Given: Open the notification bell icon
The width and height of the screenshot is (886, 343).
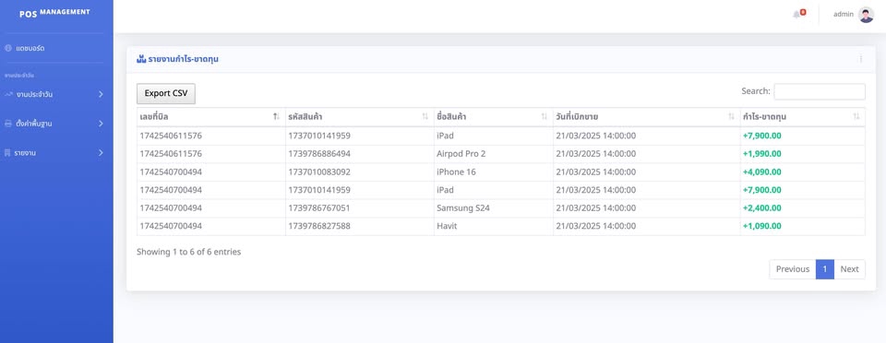Looking at the screenshot, I should tap(796, 14).
